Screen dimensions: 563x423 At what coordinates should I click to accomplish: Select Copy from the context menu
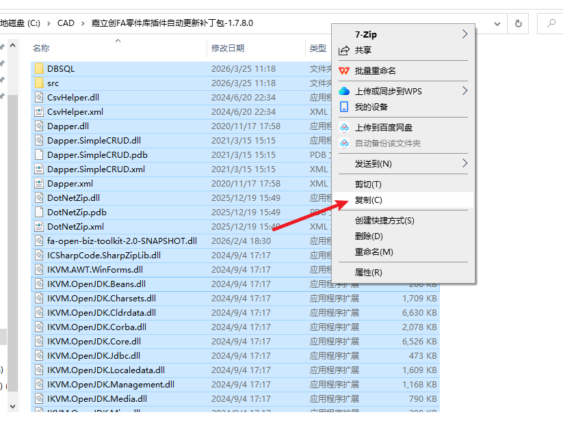point(368,200)
